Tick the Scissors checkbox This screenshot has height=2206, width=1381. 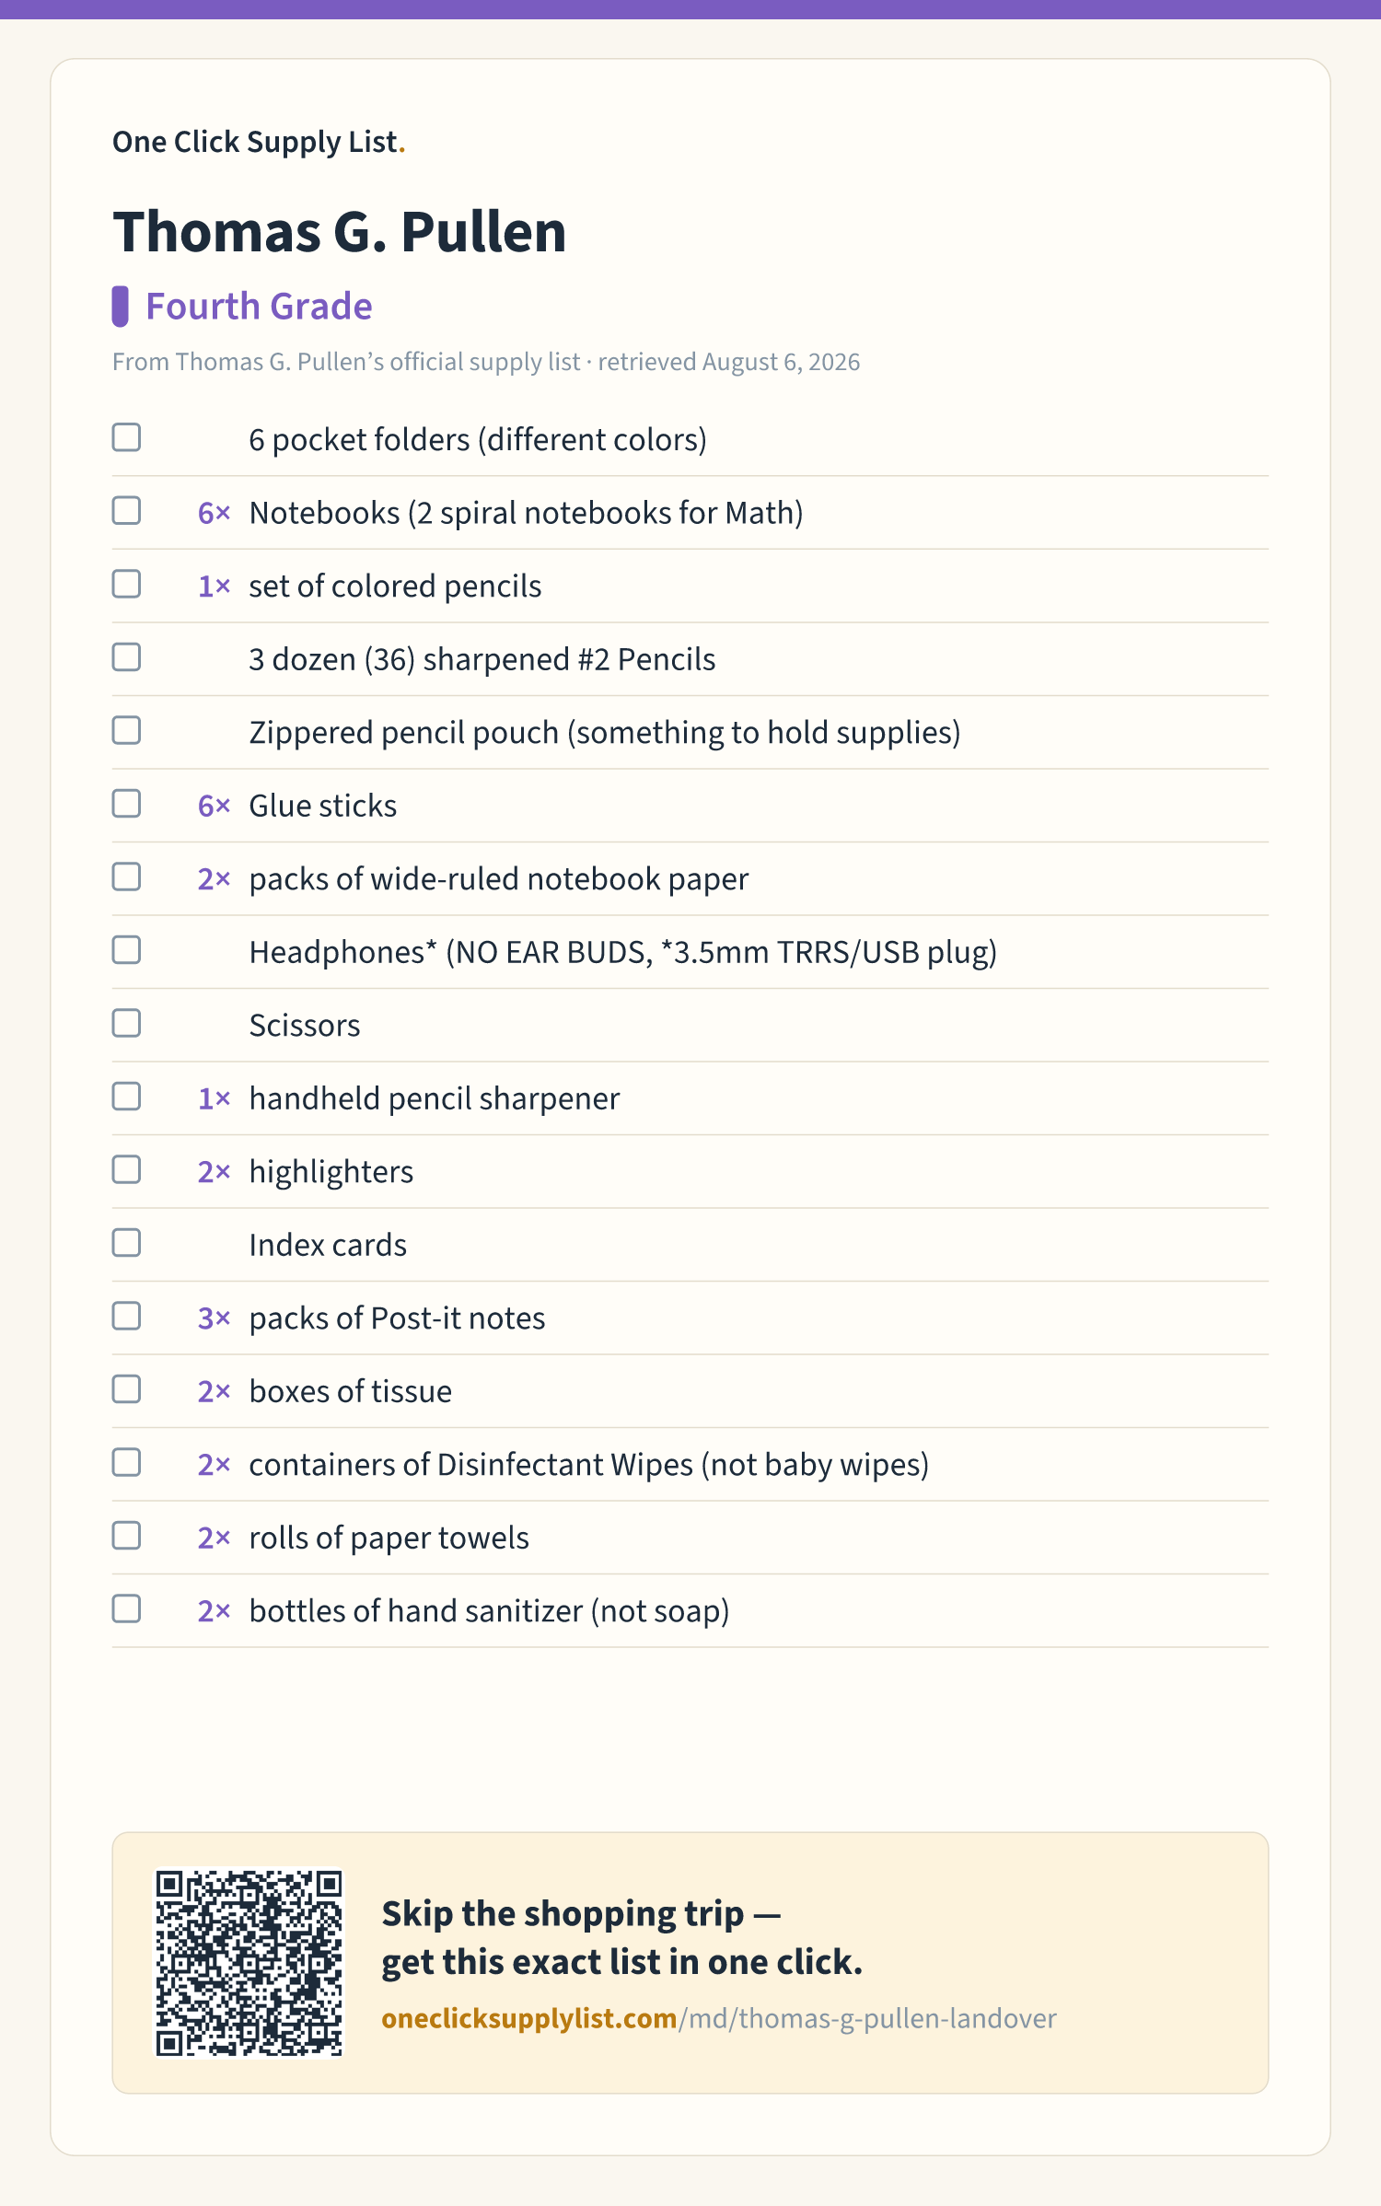pyautogui.click(x=126, y=1023)
